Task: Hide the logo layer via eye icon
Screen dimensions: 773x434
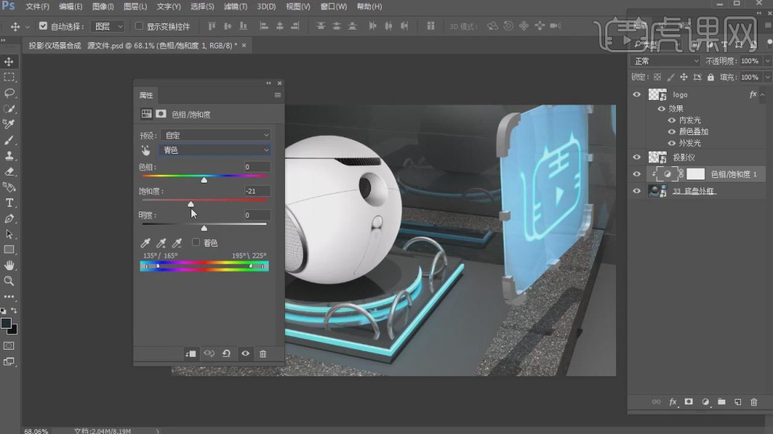Action: [x=636, y=94]
